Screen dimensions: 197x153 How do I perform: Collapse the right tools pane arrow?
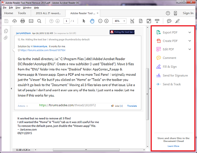pyautogui.click(x=150, y=88)
